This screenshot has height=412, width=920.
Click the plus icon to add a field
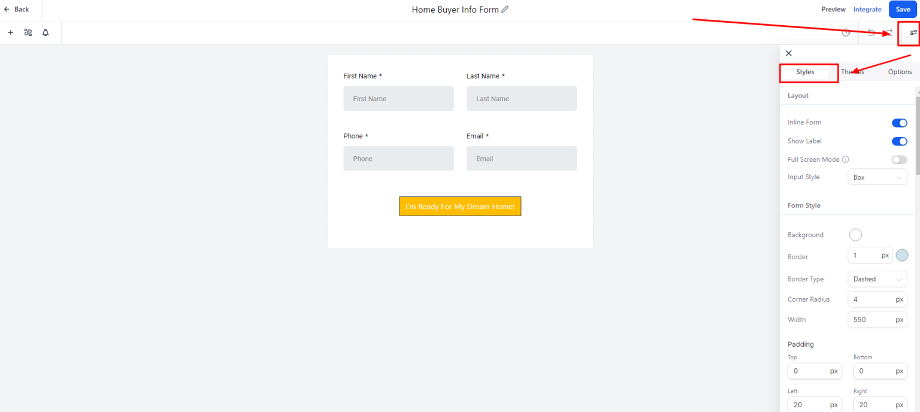(x=10, y=32)
